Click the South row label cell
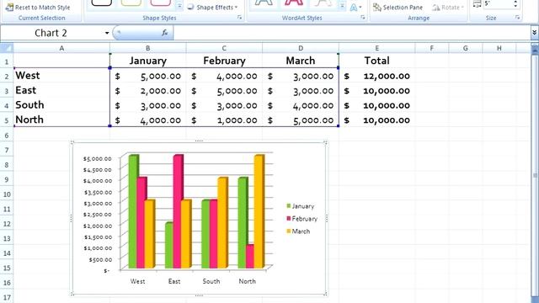The width and height of the screenshot is (539, 303). coord(61,105)
